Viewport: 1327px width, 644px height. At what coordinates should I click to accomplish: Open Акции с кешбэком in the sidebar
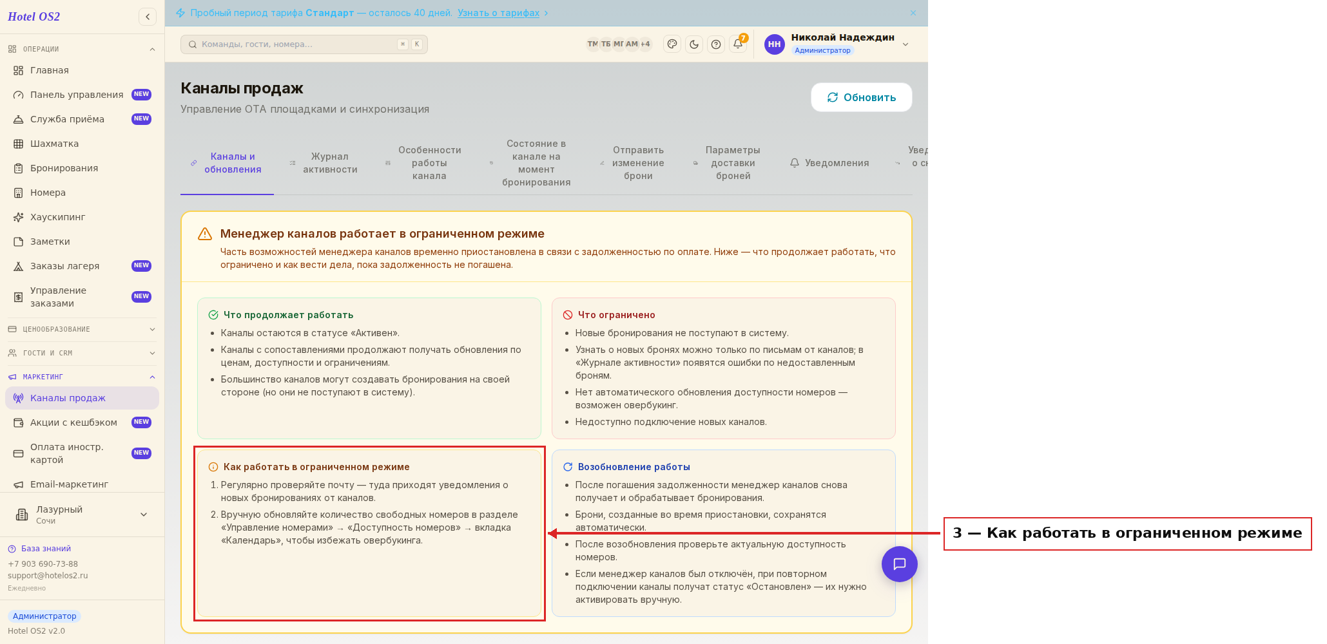(x=82, y=422)
